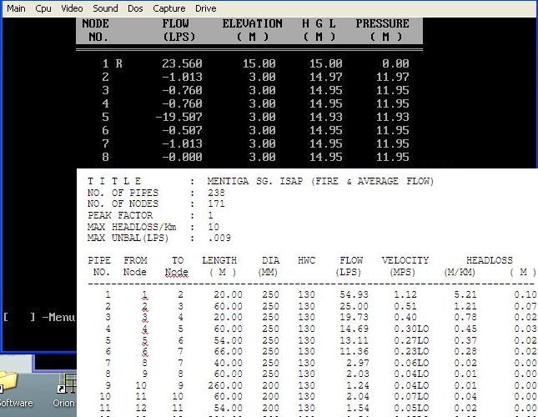Click the PRESSURE column header
Image resolution: width=538 pixels, height=417 pixels.
pyautogui.click(x=382, y=24)
